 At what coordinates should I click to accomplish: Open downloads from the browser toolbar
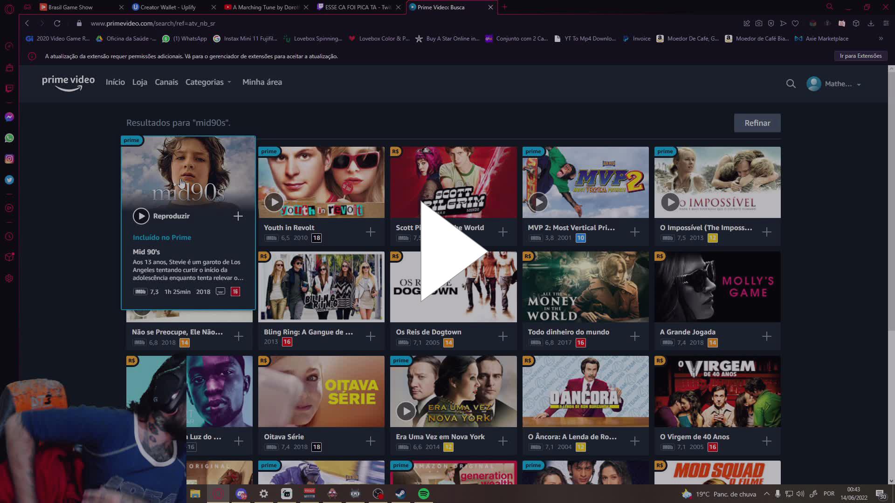coord(870,23)
